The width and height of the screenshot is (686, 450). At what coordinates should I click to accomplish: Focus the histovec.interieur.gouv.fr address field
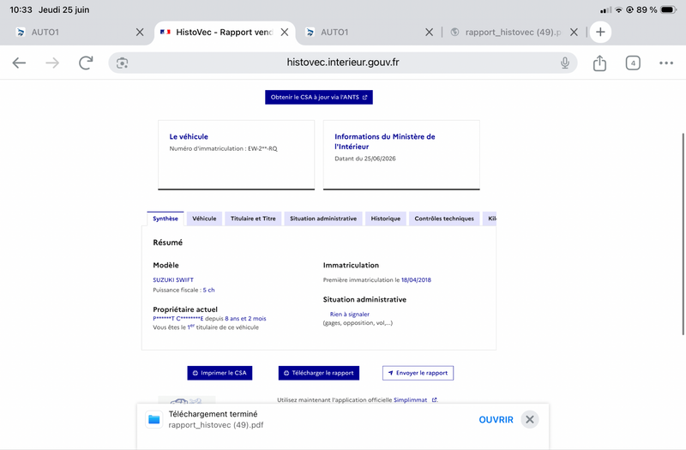[x=342, y=63]
